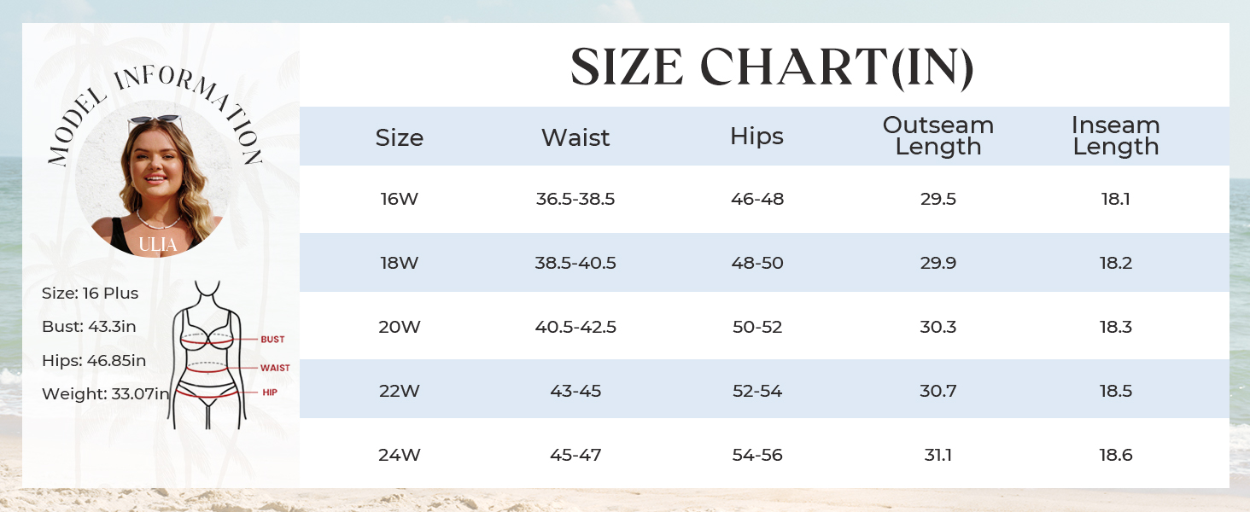Select the Waist column header
This screenshot has width=1250, height=512.
tap(575, 137)
